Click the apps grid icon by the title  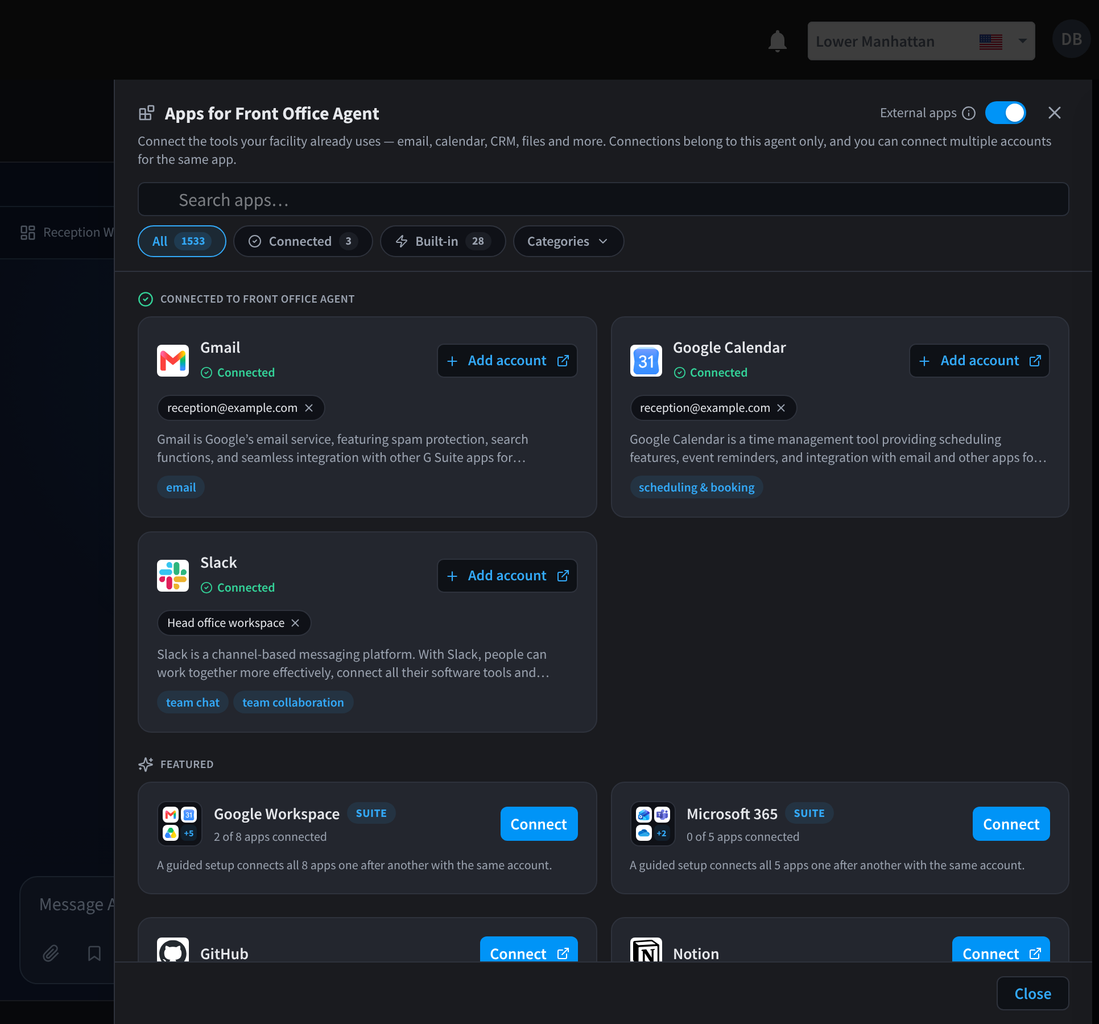(x=146, y=113)
